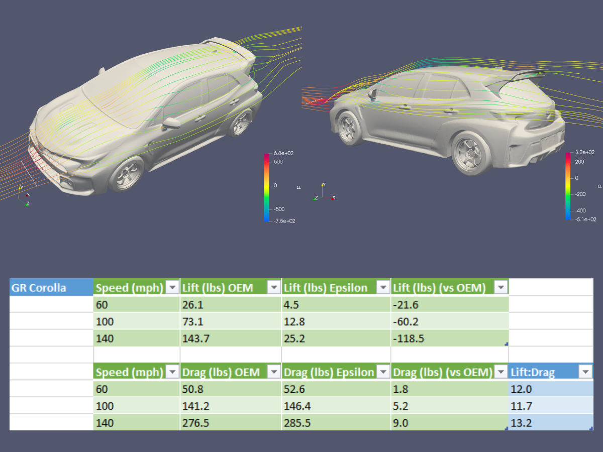Open the Drag (lbs) OEM filter dropdown
Screen dimensions: 603x452
click(x=274, y=372)
